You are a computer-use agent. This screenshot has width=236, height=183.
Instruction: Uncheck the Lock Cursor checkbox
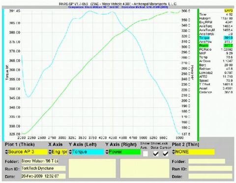[x=166, y=154]
